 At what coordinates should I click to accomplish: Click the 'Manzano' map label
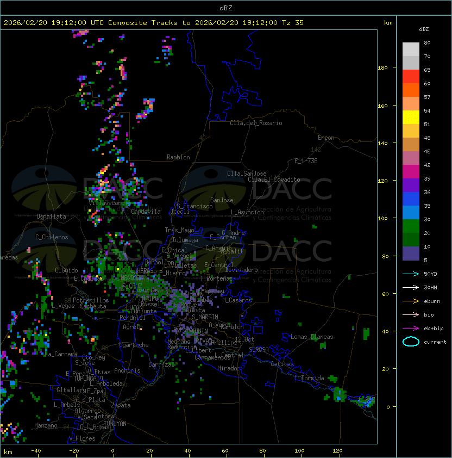pos(46,425)
